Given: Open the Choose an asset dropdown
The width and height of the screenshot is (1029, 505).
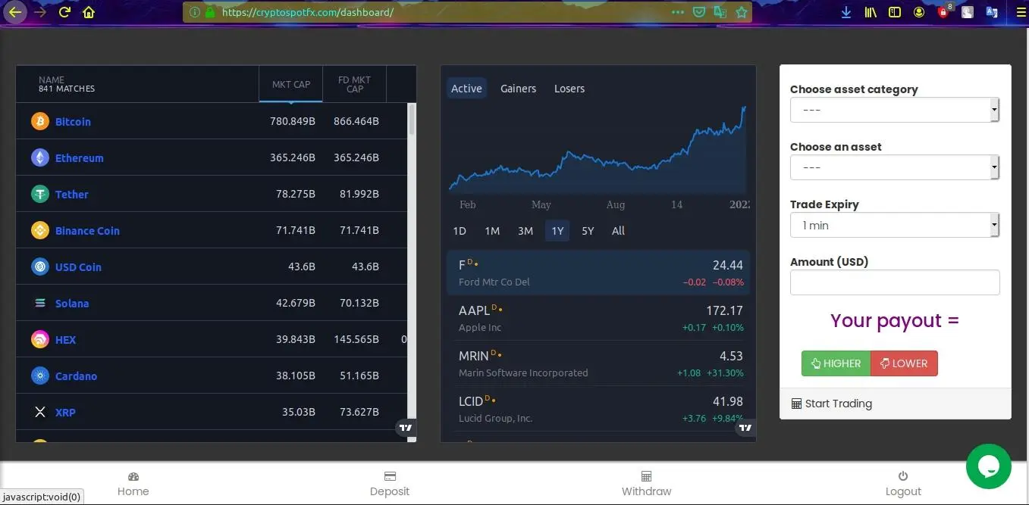Looking at the screenshot, I should 895,167.
